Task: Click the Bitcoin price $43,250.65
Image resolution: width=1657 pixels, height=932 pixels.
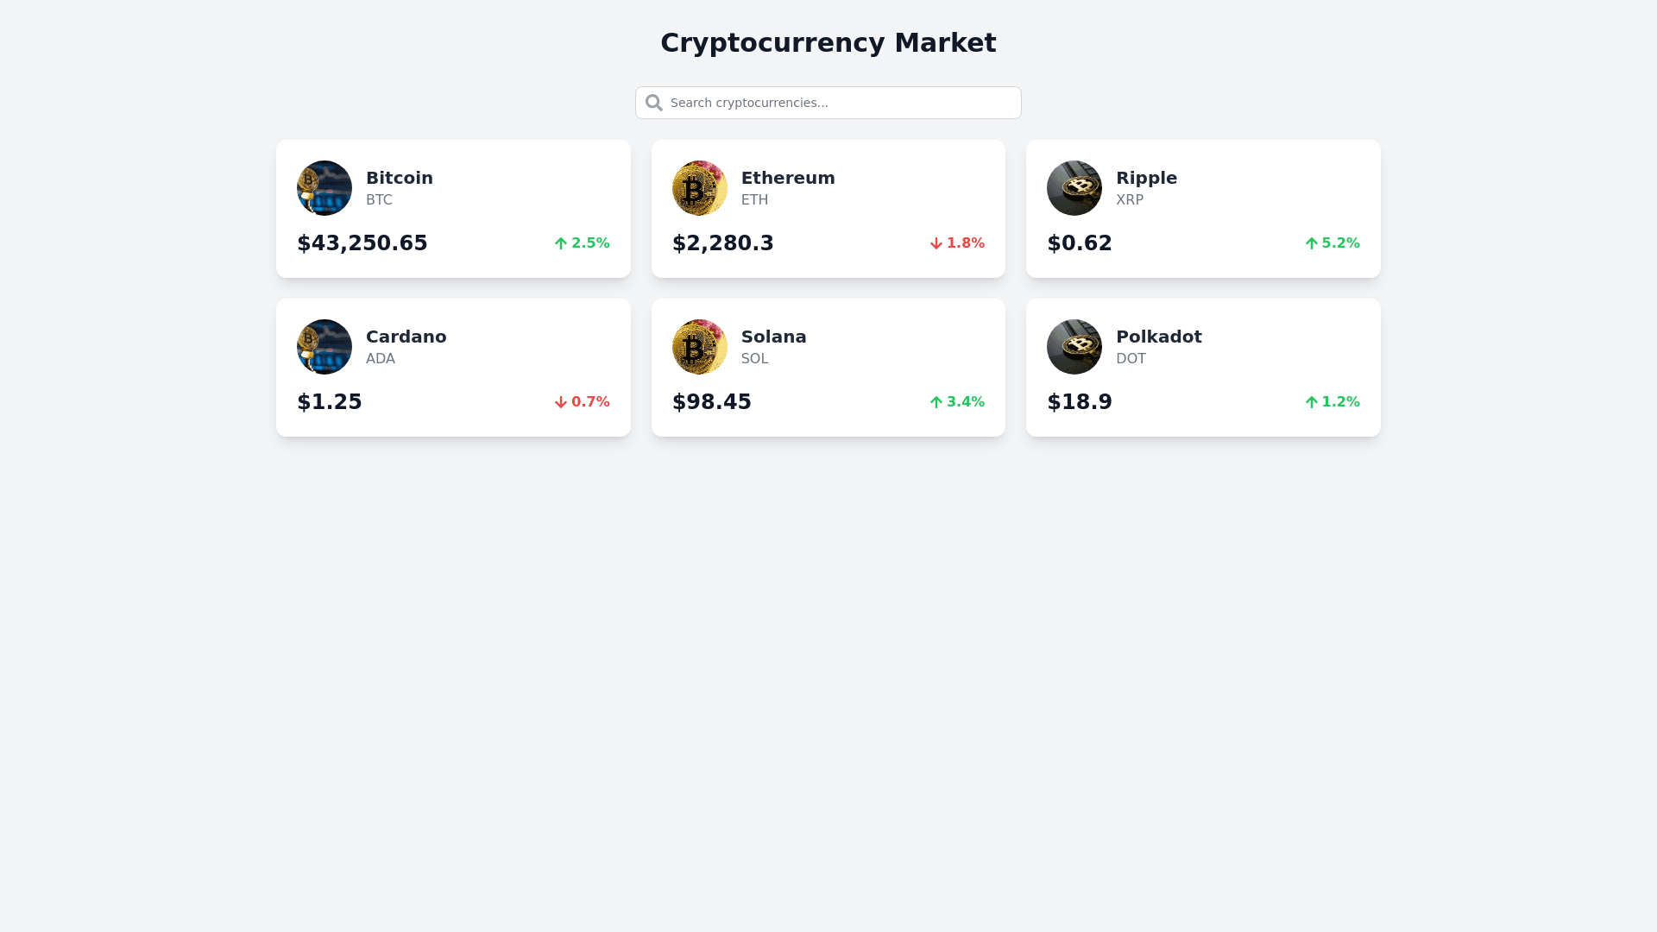Action: (362, 243)
